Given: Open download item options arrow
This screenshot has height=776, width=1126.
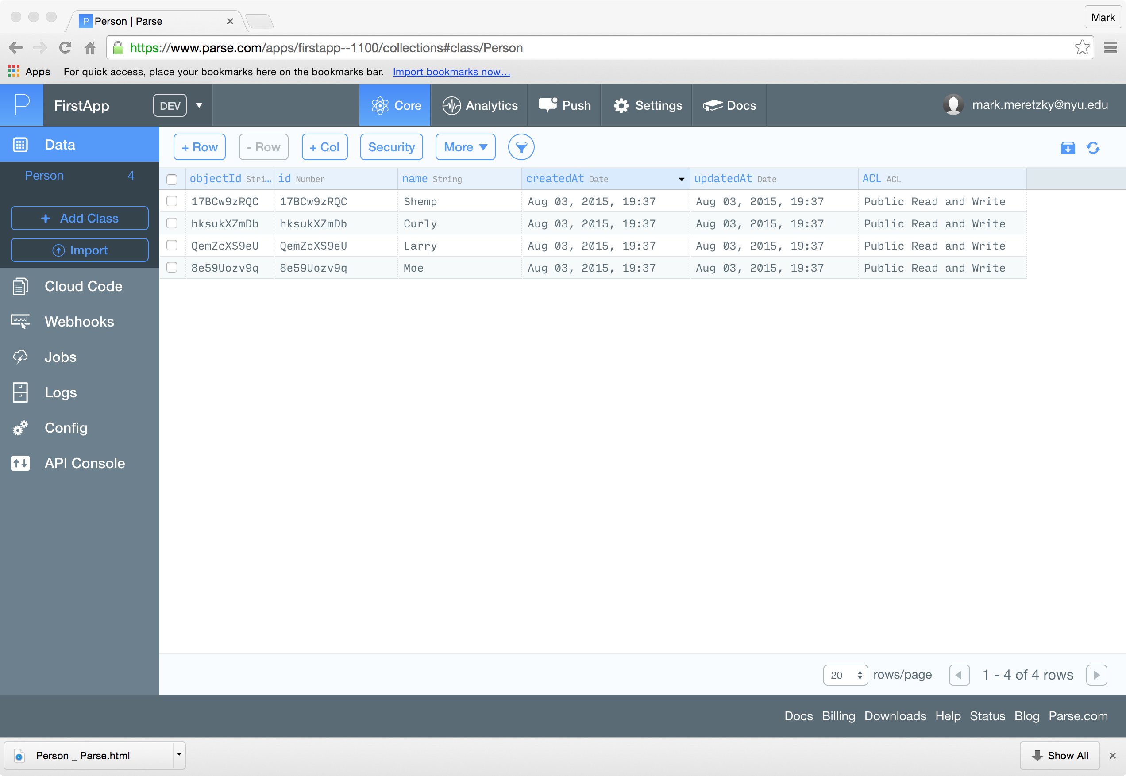Looking at the screenshot, I should [179, 755].
